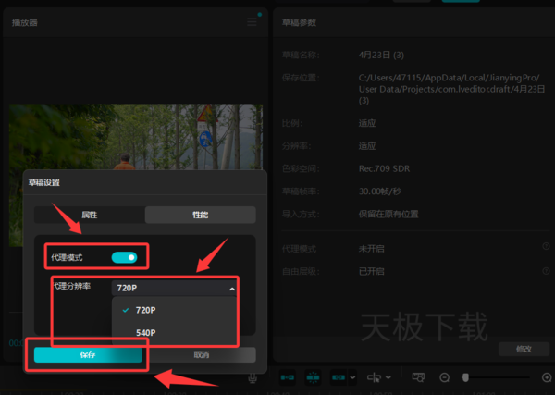The width and height of the screenshot is (555, 395).
Task: Turn off the 代理模式 switch
Action: point(124,257)
